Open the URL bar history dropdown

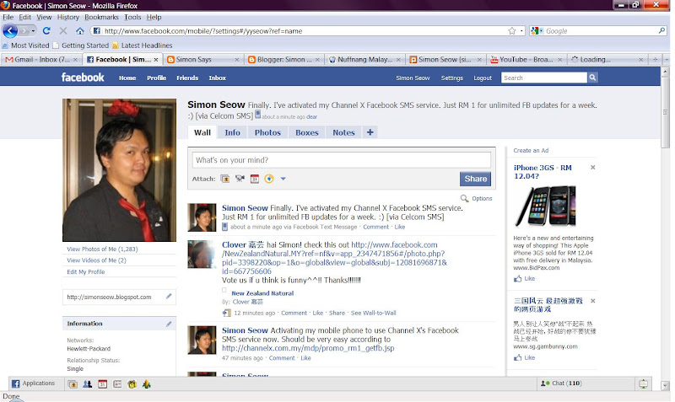click(521, 31)
